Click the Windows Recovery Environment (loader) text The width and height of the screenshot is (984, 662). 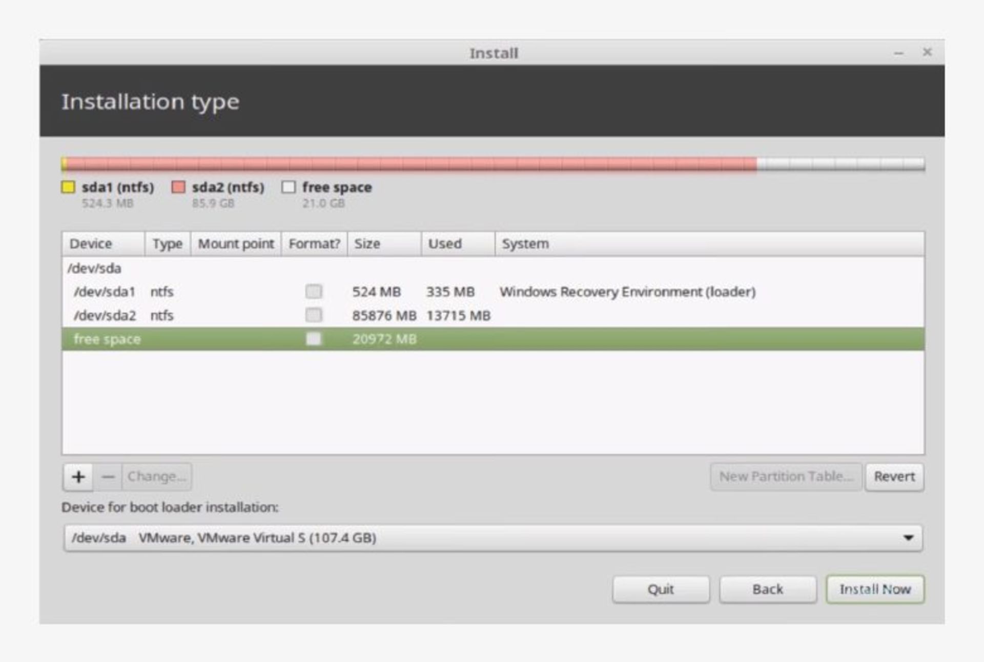(x=628, y=292)
